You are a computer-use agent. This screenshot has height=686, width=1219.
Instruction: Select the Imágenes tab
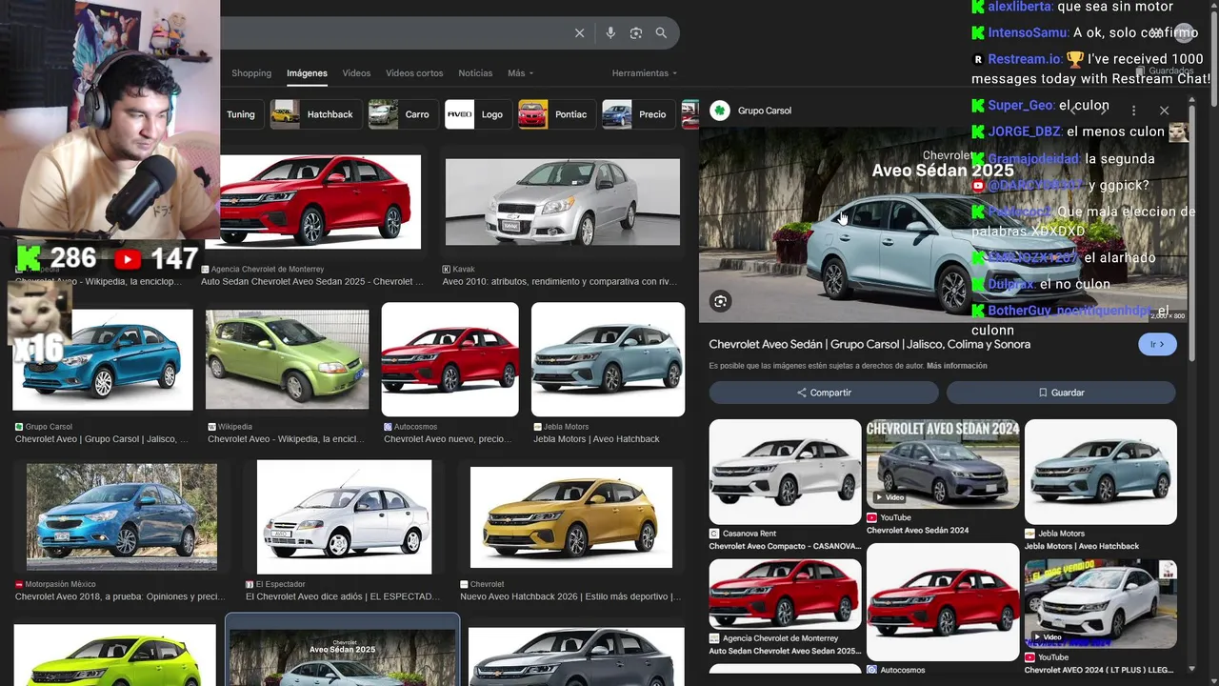coord(307,73)
